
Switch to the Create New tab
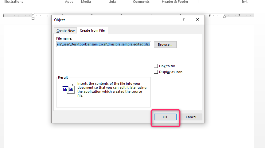click(x=66, y=31)
